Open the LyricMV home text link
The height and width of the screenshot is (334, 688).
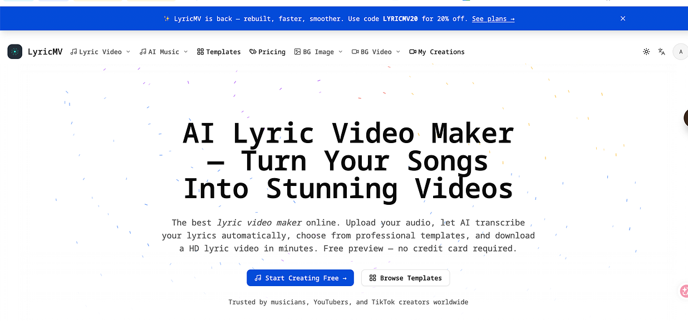(x=45, y=52)
